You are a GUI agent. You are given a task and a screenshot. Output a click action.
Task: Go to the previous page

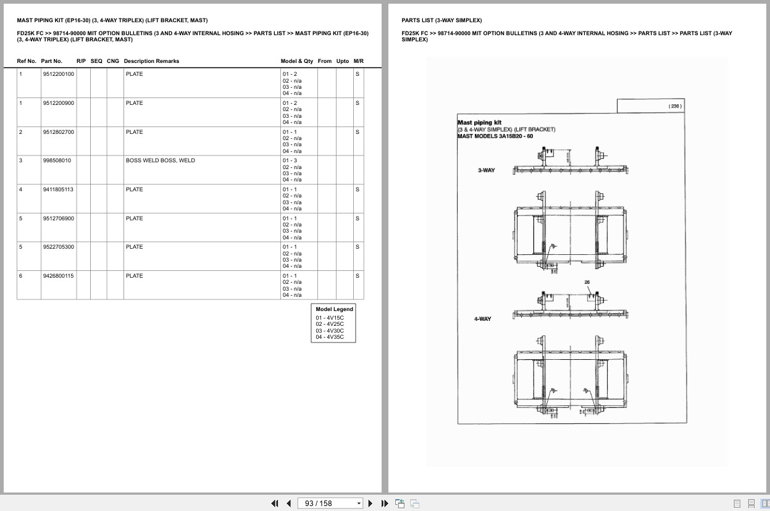288,504
